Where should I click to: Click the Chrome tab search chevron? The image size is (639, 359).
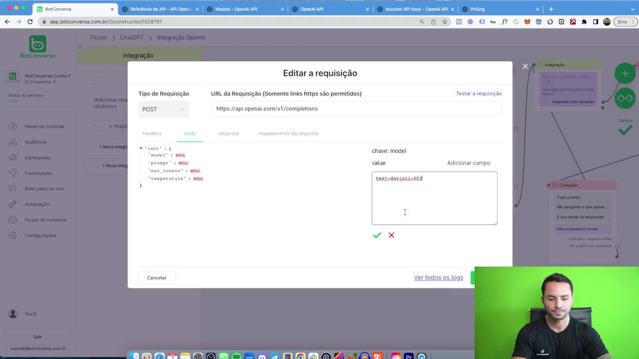633,9
